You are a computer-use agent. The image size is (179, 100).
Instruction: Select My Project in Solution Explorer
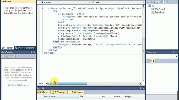[160, 9]
